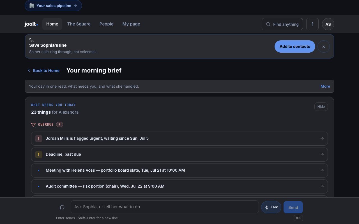This screenshot has height=224, width=359.
Task: Switch to the Home tab
Action: [x=52, y=24]
